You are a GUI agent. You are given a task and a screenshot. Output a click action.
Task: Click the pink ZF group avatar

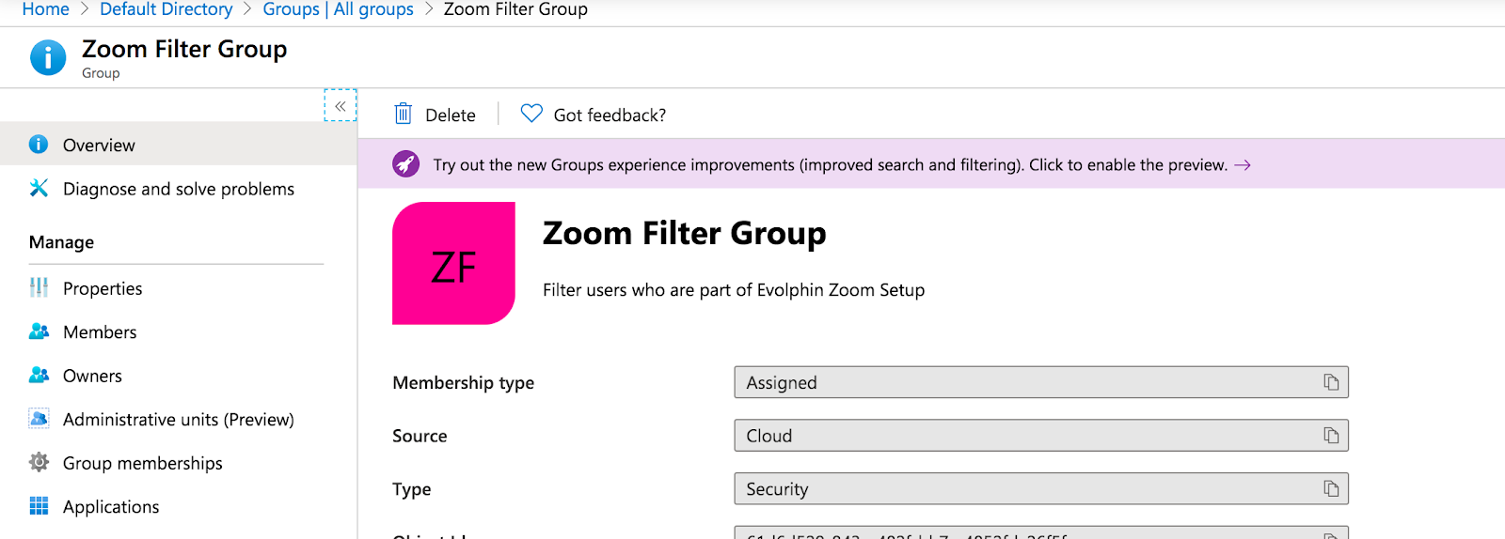(453, 264)
